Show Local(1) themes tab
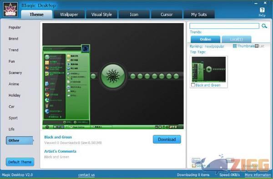273x179 pixels. 236,39
